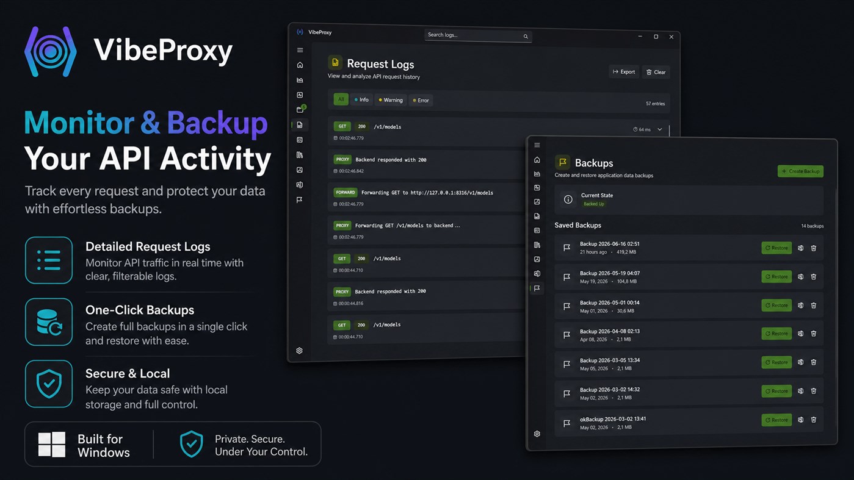Clear the request logs
Image resolution: width=854 pixels, height=480 pixels.
pos(656,72)
